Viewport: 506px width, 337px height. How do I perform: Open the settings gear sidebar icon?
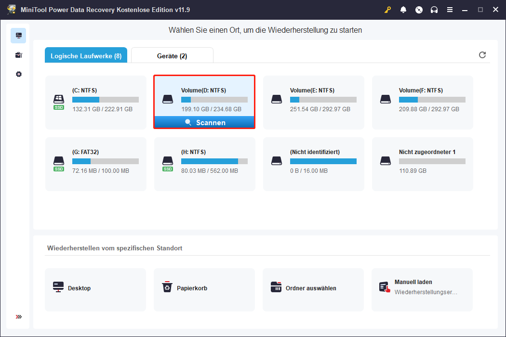pos(19,74)
